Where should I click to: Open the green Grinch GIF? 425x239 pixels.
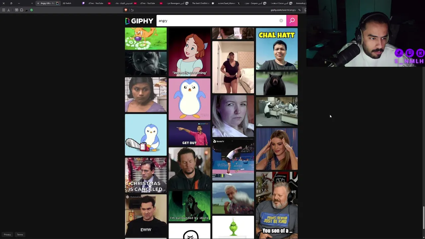point(233,227)
